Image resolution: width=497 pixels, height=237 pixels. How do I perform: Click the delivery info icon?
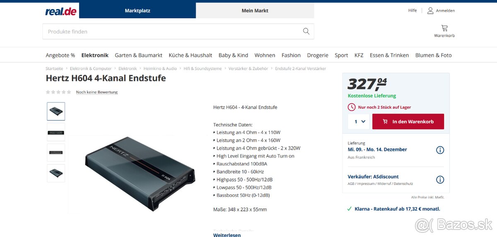click(440, 150)
